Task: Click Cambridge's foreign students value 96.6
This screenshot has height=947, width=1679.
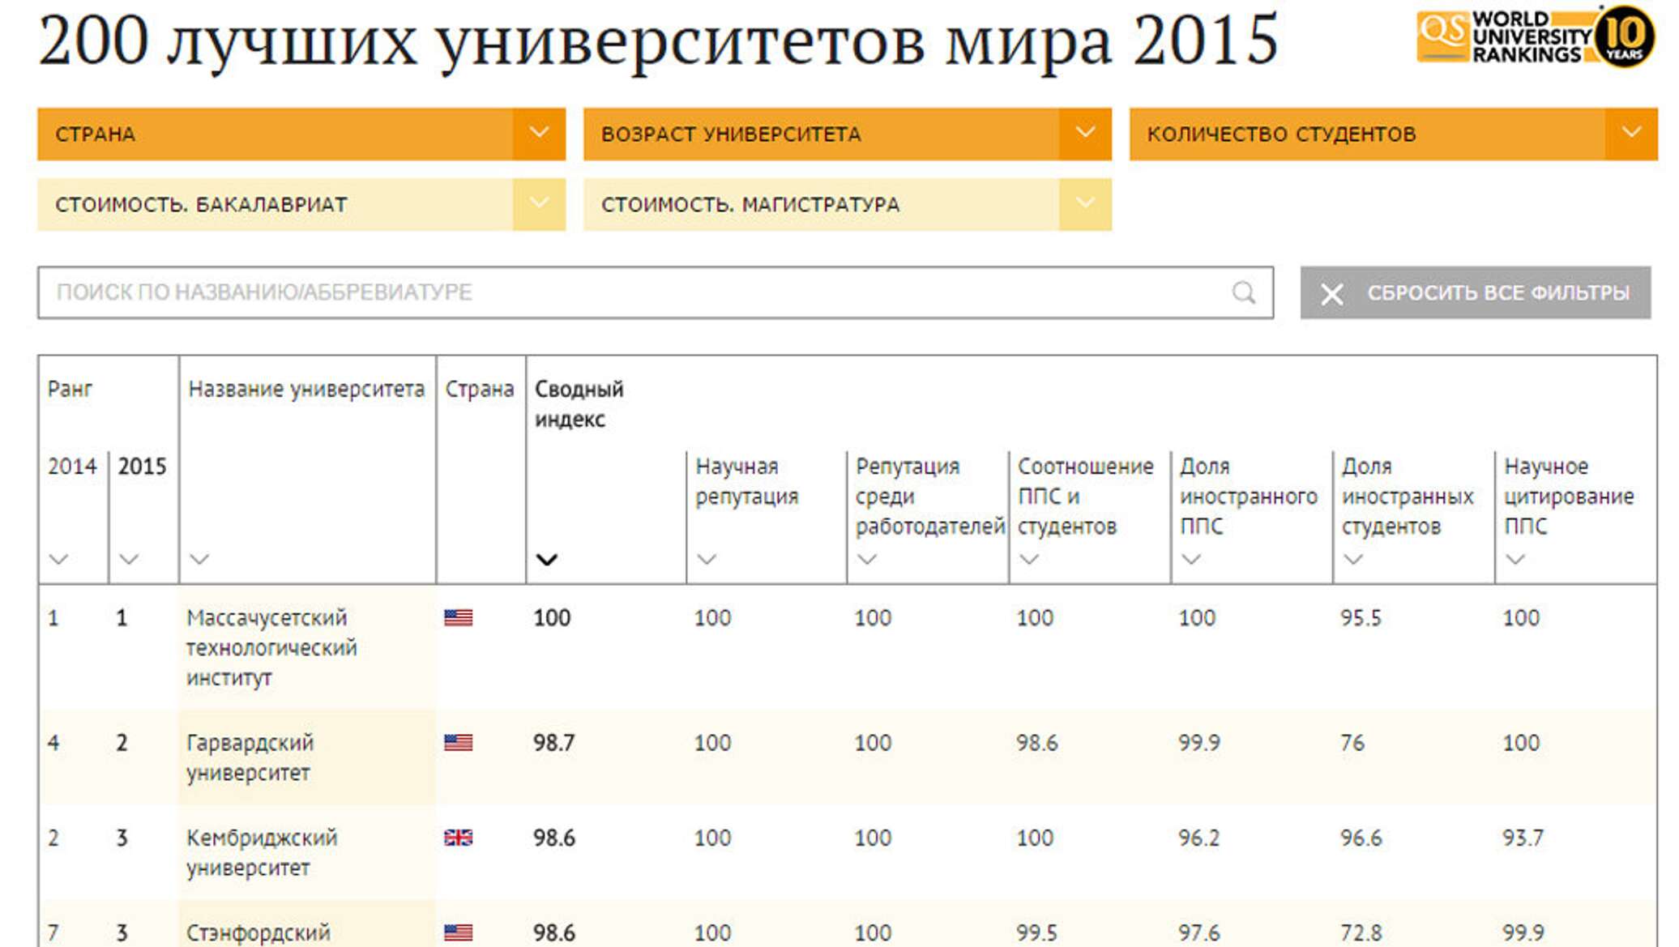Action: tap(1361, 838)
